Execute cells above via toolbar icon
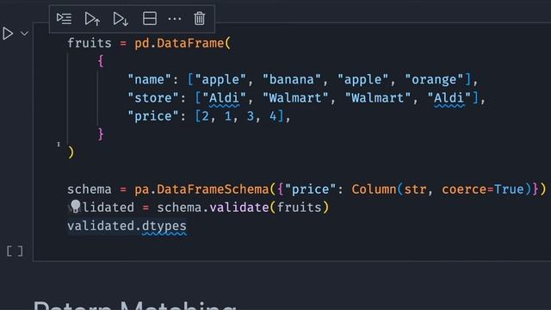Screen dimensions: 551x310 click(x=92, y=19)
